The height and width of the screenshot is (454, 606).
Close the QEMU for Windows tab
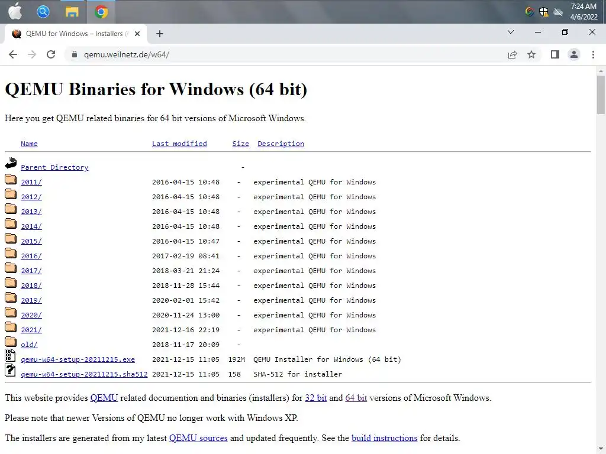[137, 34]
